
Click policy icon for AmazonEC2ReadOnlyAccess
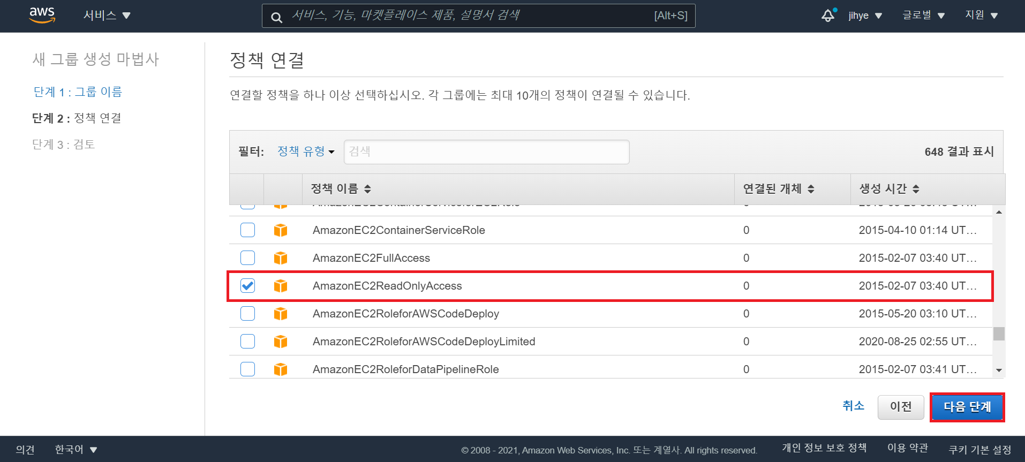(x=281, y=286)
